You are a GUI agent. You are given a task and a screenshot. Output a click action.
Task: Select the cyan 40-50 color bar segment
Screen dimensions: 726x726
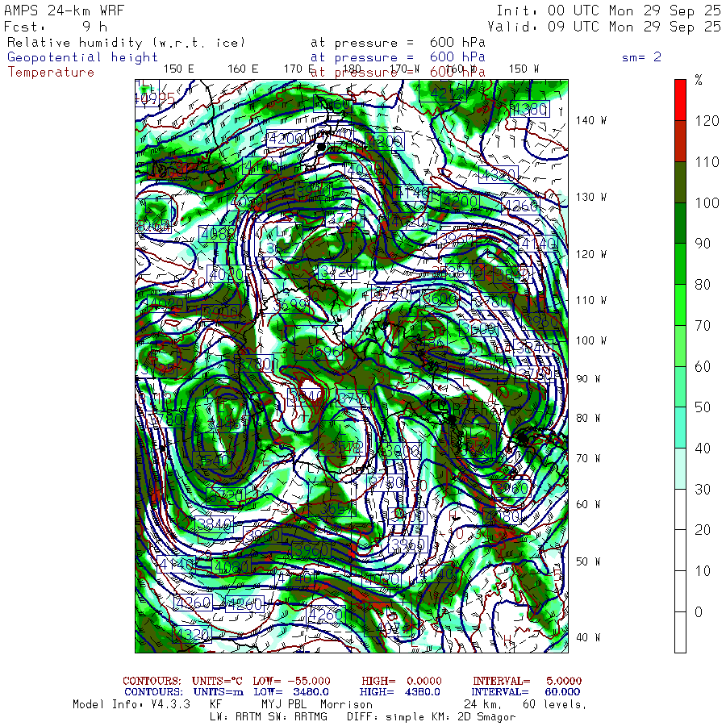point(680,428)
